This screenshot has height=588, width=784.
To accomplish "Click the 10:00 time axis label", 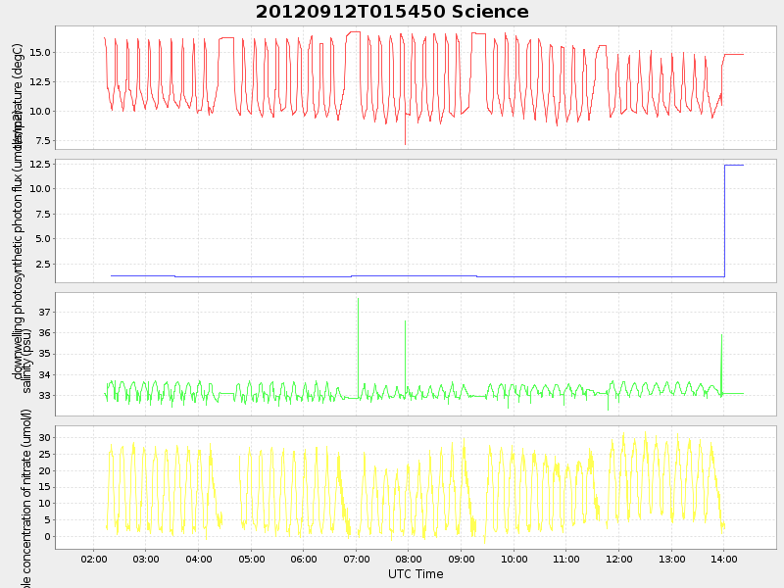I will pyautogui.click(x=514, y=559).
